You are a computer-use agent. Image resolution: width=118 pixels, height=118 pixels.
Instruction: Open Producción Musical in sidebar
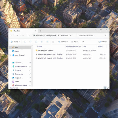[x=20, y=66]
